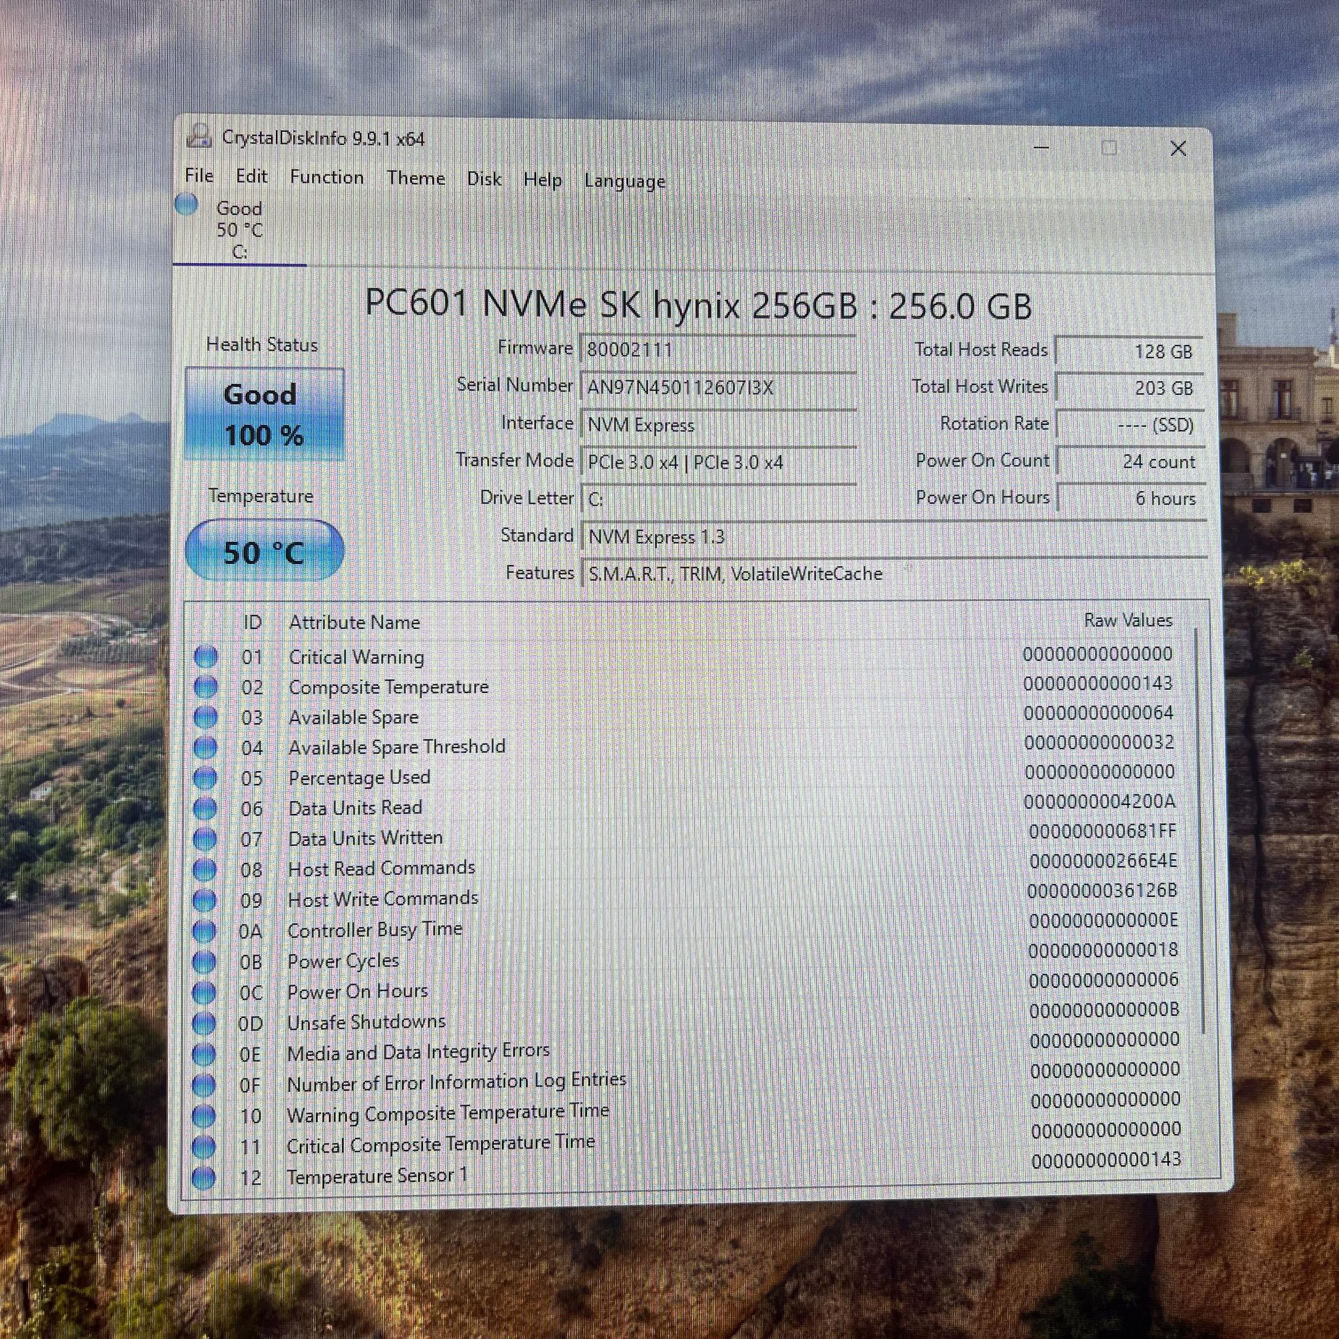Click the status icon for Data Units Read
This screenshot has height=1339, width=1339.
point(205,808)
